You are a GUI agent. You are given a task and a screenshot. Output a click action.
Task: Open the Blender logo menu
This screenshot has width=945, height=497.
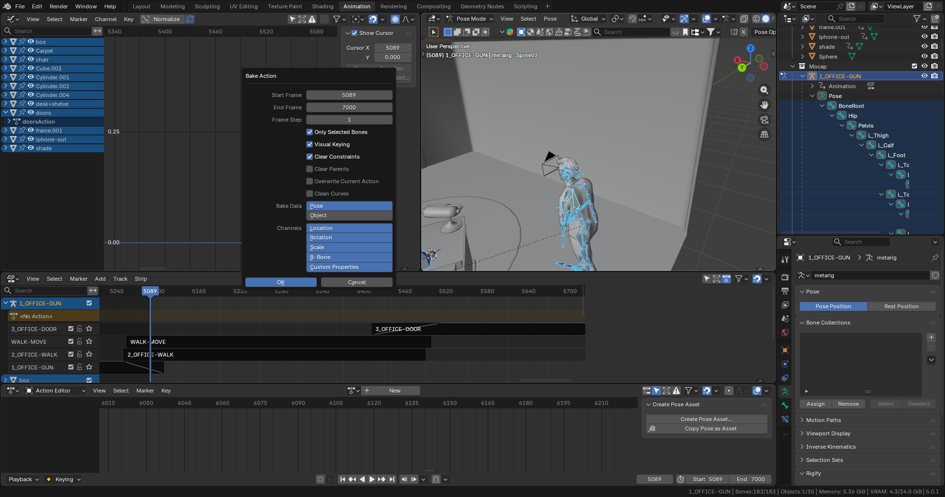point(7,6)
